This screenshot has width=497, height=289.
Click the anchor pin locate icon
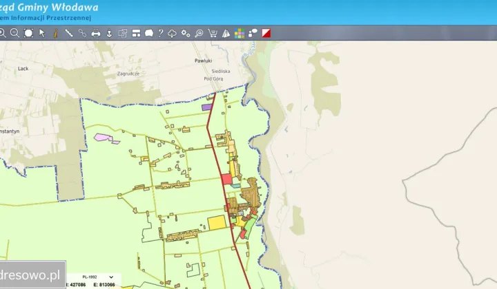coord(109,33)
